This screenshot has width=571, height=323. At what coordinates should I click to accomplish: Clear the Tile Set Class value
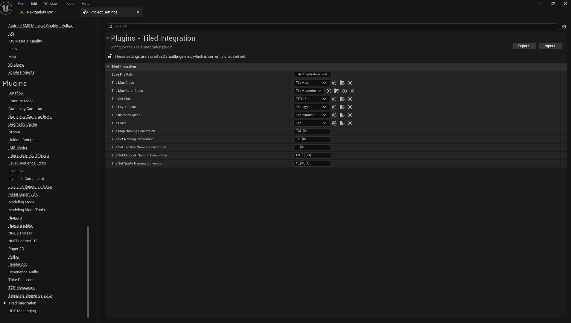click(350, 99)
